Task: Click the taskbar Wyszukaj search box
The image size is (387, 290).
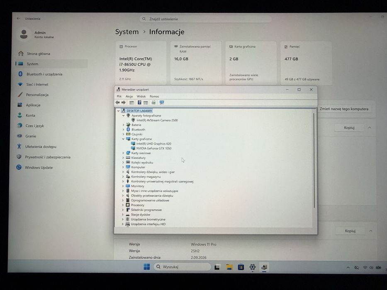Action: pos(182,266)
